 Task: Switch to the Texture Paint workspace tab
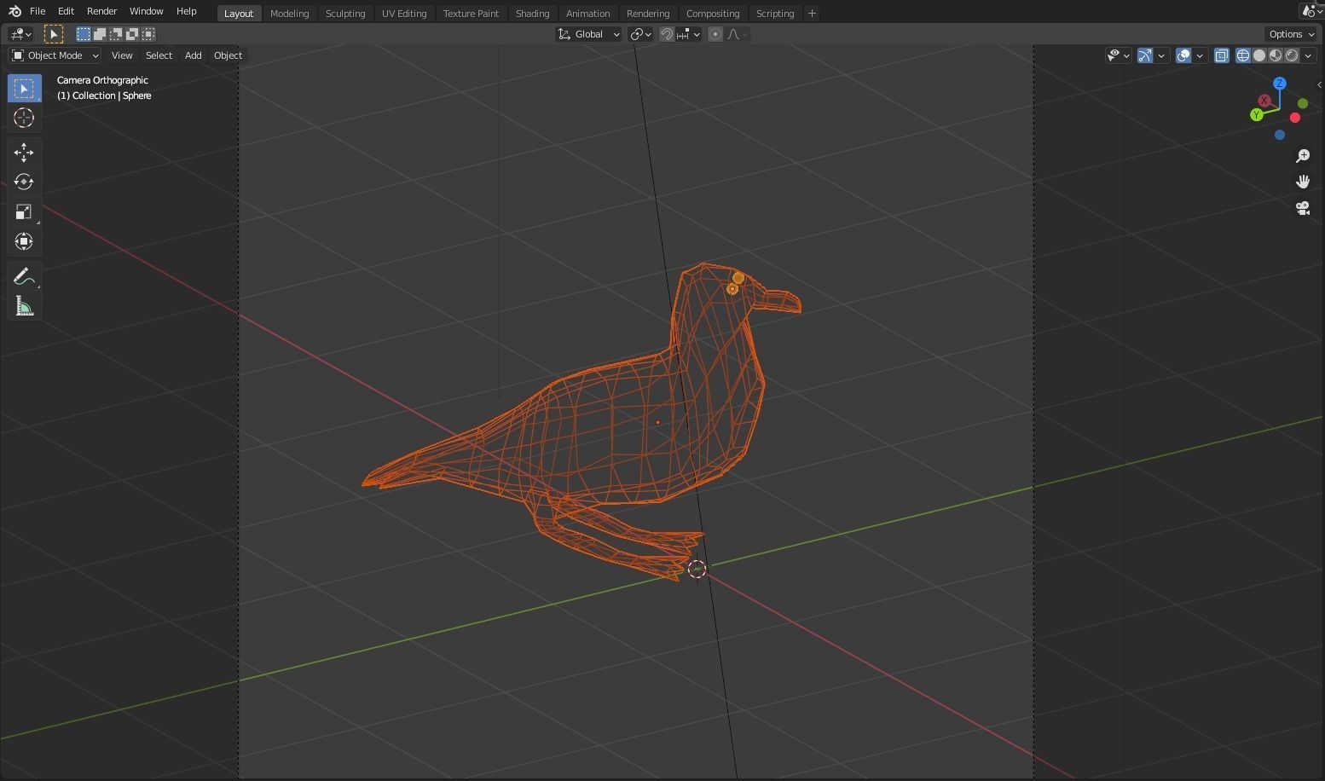coord(471,14)
